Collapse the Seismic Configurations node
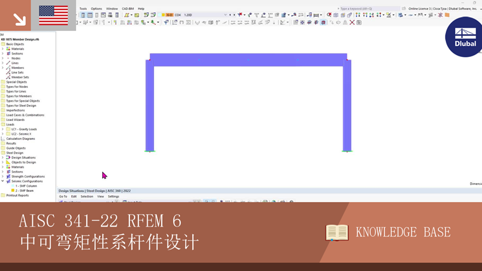Image resolution: width=482 pixels, height=271 pixels. (x=3, y=181)
